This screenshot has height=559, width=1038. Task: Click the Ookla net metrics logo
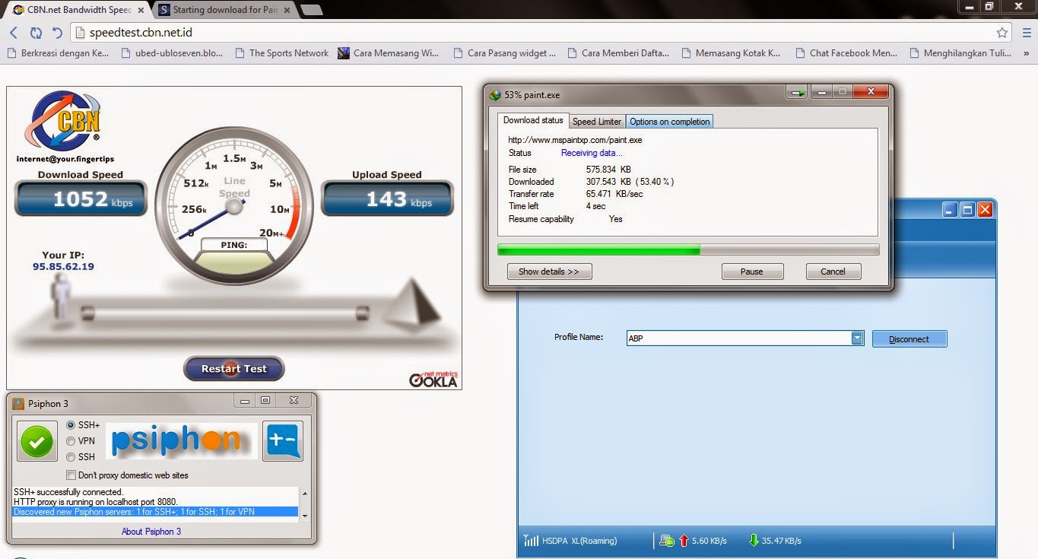pos(433,379)
